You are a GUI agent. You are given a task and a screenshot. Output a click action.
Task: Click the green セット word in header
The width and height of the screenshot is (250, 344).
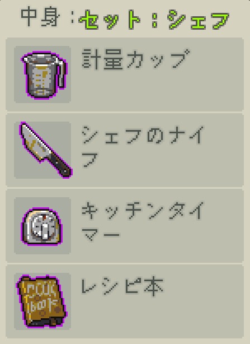[110, 20]
